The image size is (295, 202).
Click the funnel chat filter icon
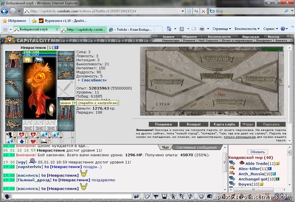click(x=155, y=197)
